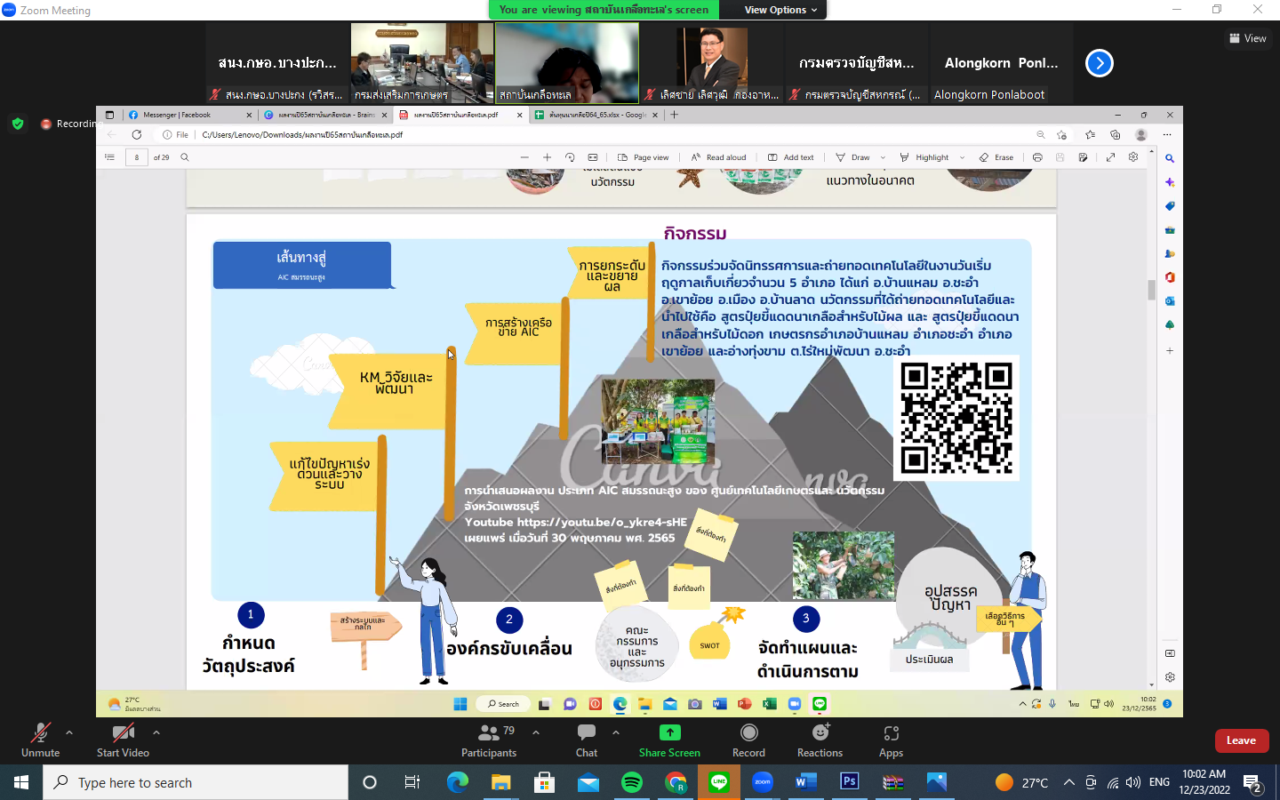The width and height of the screenshot is (1280, 800).
Task: Show next participants with blue arrow
Action: click(x=1100, y=63)
